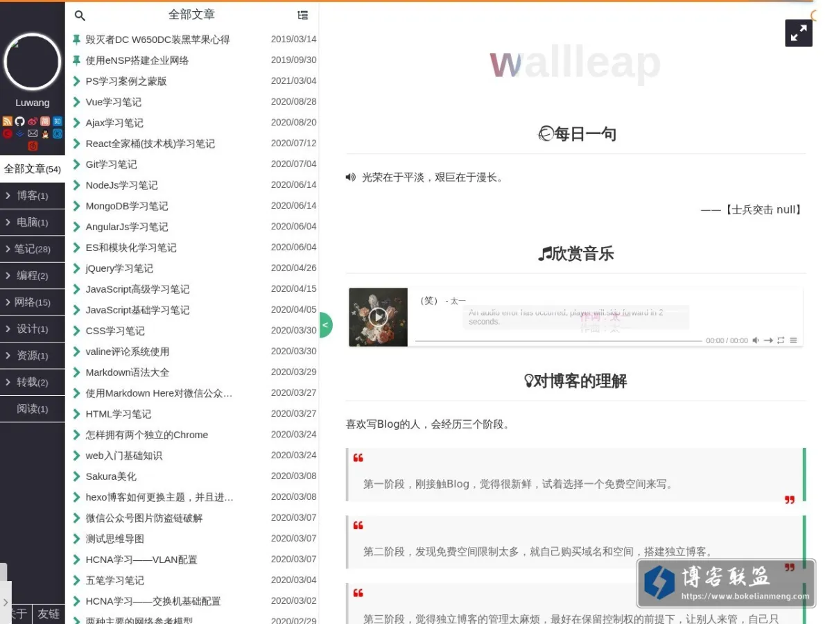Click the outline list icon beside 全部文章 title
This screenshot has height=624, width=832.
(x=302, y=15)
